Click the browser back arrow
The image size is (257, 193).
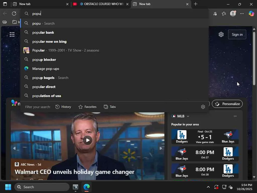pyautogui.click(x=5, y=14)
